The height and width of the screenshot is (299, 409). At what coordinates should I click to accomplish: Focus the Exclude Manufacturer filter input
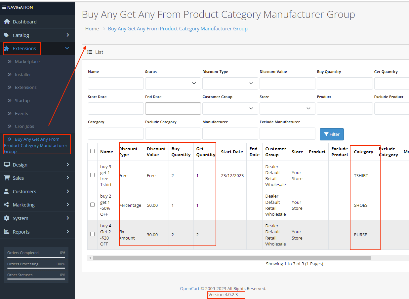[x=287, y=133]
